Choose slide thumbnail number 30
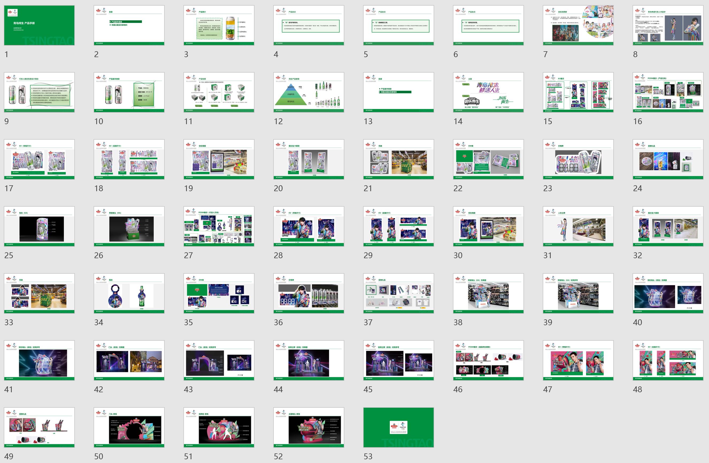The height and width of the screenshot is (463, 709). [x=488, y=226]
